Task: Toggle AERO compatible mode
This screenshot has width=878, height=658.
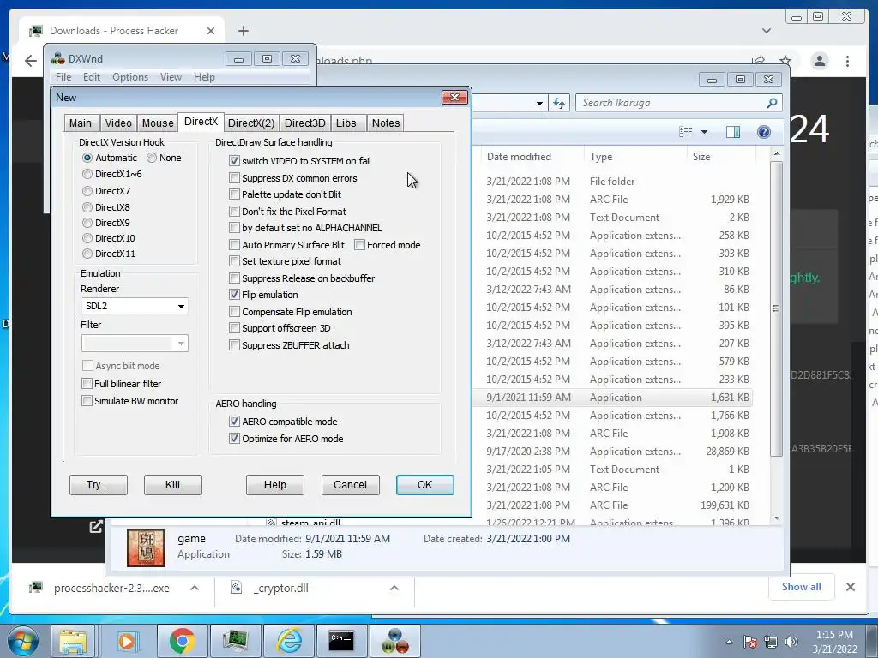Action: (x=234, y=422)
